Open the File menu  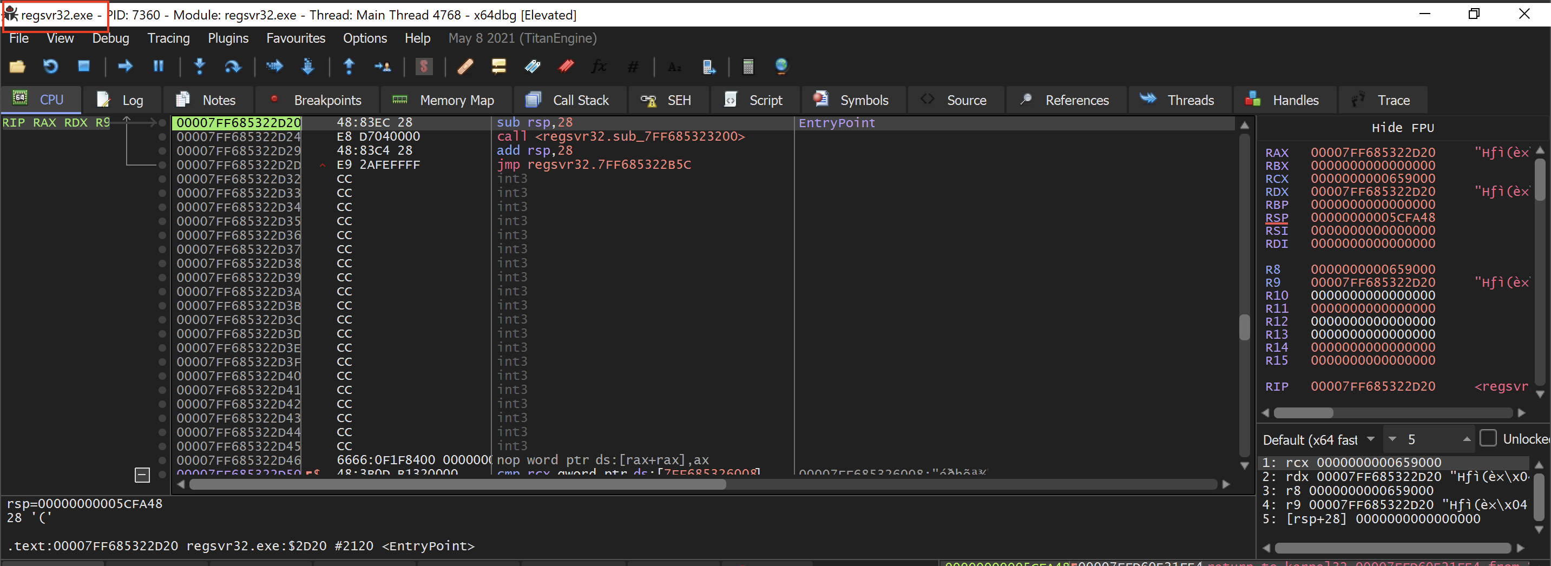tap(18, 38)
